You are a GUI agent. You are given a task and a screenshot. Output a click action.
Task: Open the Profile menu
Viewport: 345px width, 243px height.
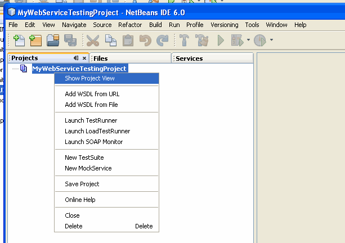(x=195, y=25)
